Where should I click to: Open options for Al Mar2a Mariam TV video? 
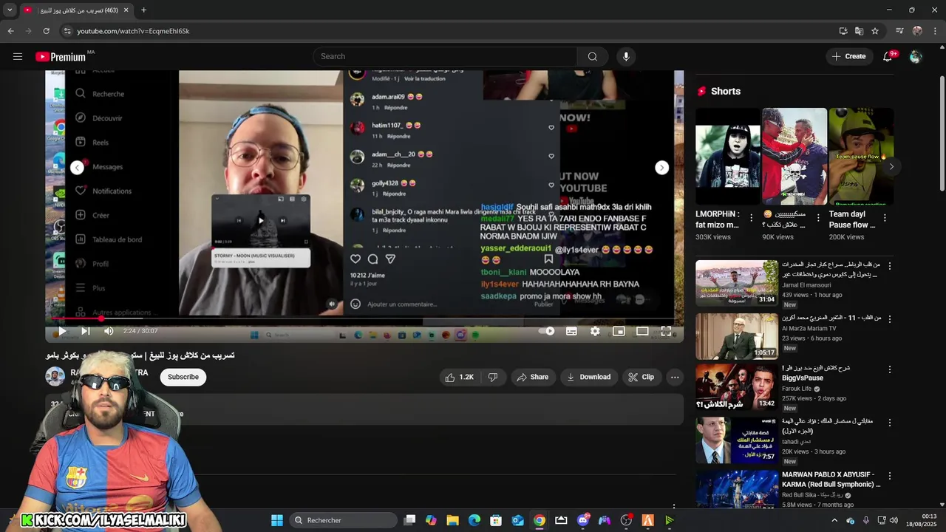(x=889, y=319)
